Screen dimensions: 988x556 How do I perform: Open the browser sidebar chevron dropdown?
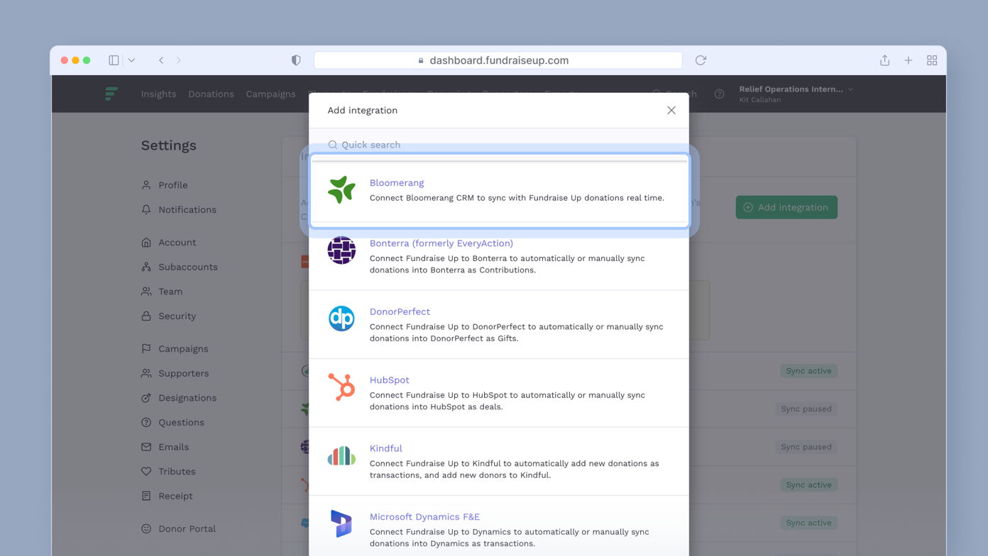pos(131,60)
